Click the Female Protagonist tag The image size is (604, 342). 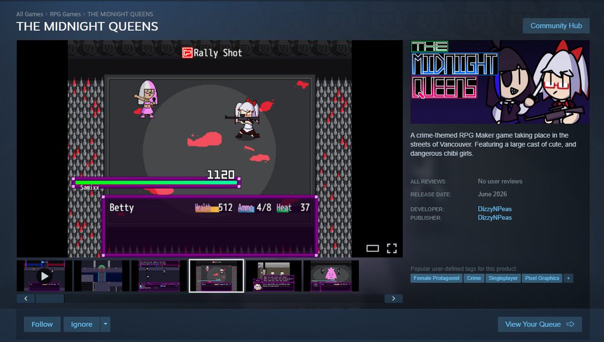coord(436,278)
